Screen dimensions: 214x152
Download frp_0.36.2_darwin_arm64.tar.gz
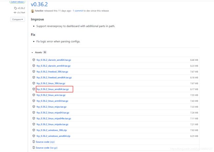coord(53,66)
